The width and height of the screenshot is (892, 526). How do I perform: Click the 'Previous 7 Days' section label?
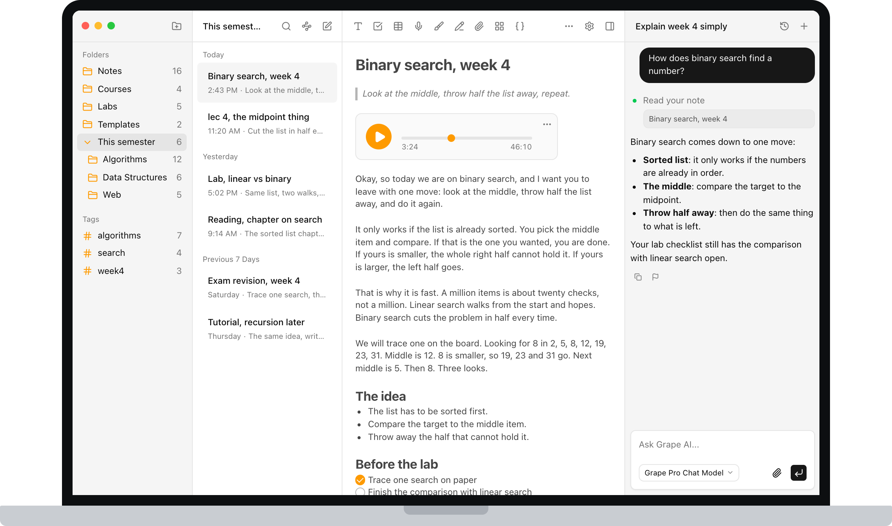click(x=231, y=259)
